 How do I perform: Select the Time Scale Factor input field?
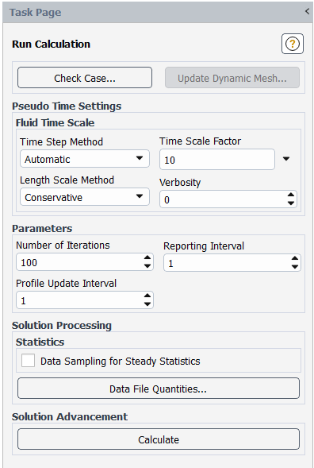217,160
